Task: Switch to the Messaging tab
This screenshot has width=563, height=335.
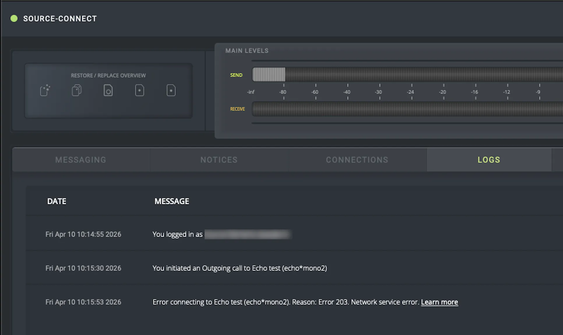Action: point(81,160)
